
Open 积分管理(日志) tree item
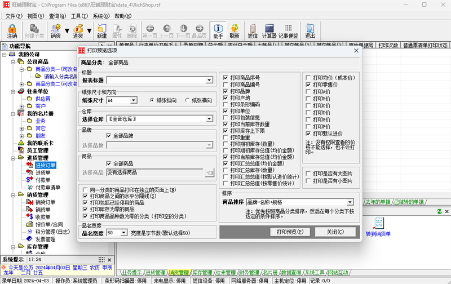point(52,232)
